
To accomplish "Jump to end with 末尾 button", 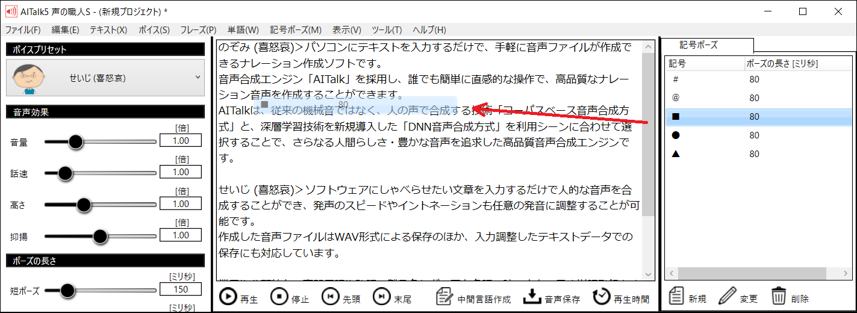I will coord(392,297).
